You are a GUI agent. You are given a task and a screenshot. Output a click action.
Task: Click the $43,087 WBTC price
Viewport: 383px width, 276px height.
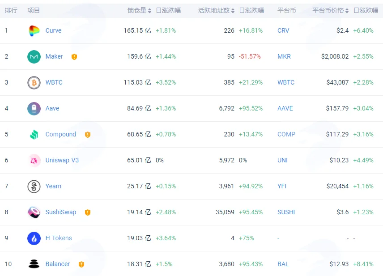tap(337, 82)
